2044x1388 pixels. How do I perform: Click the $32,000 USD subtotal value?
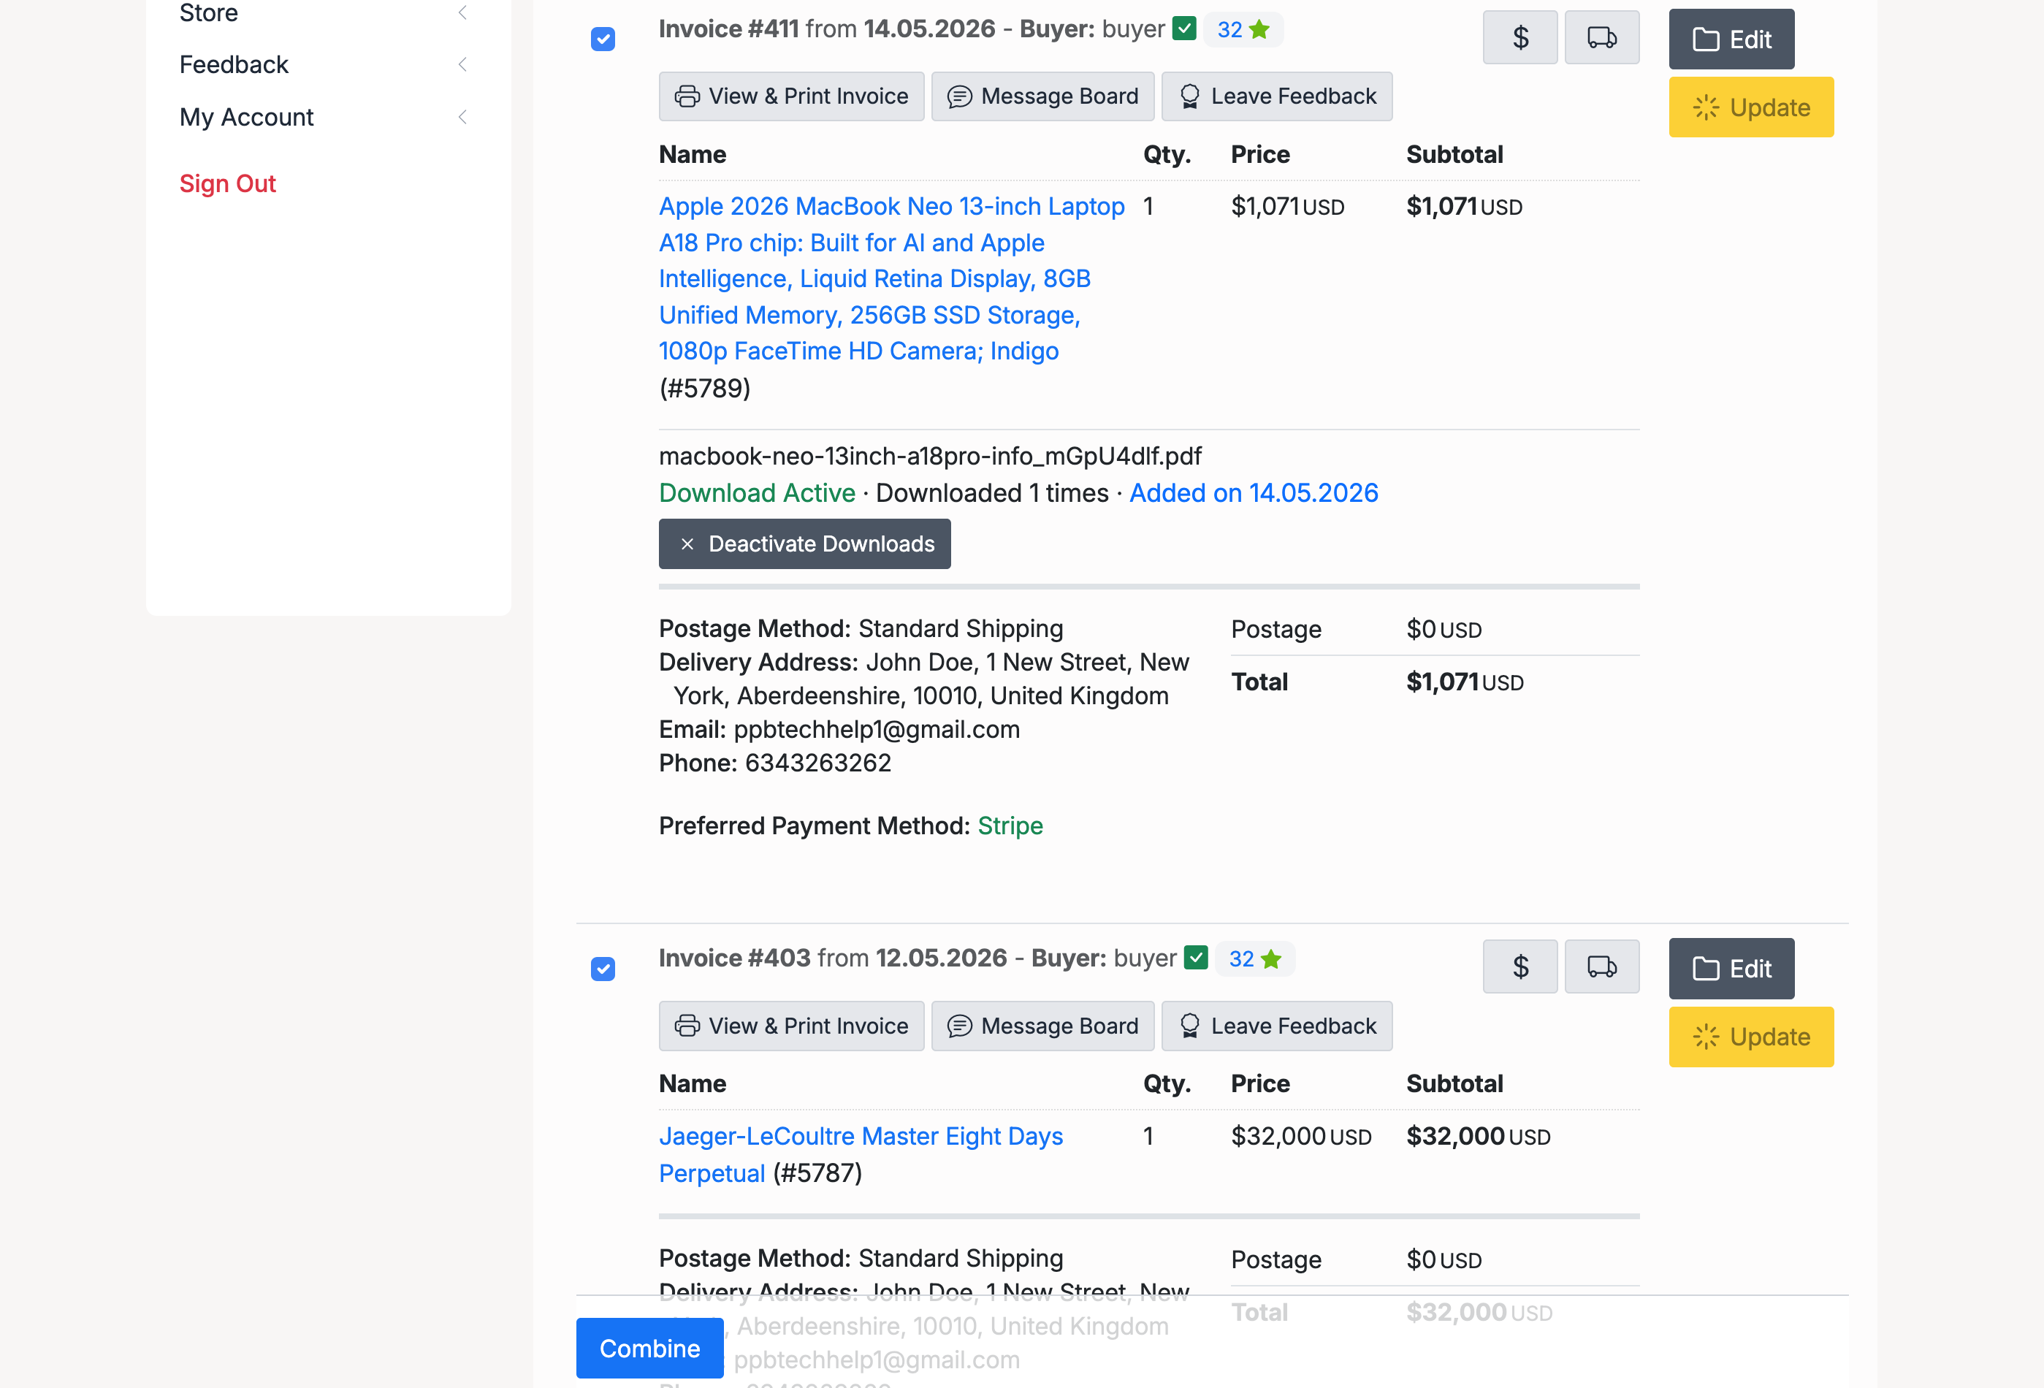(x=1478, y=1137)
